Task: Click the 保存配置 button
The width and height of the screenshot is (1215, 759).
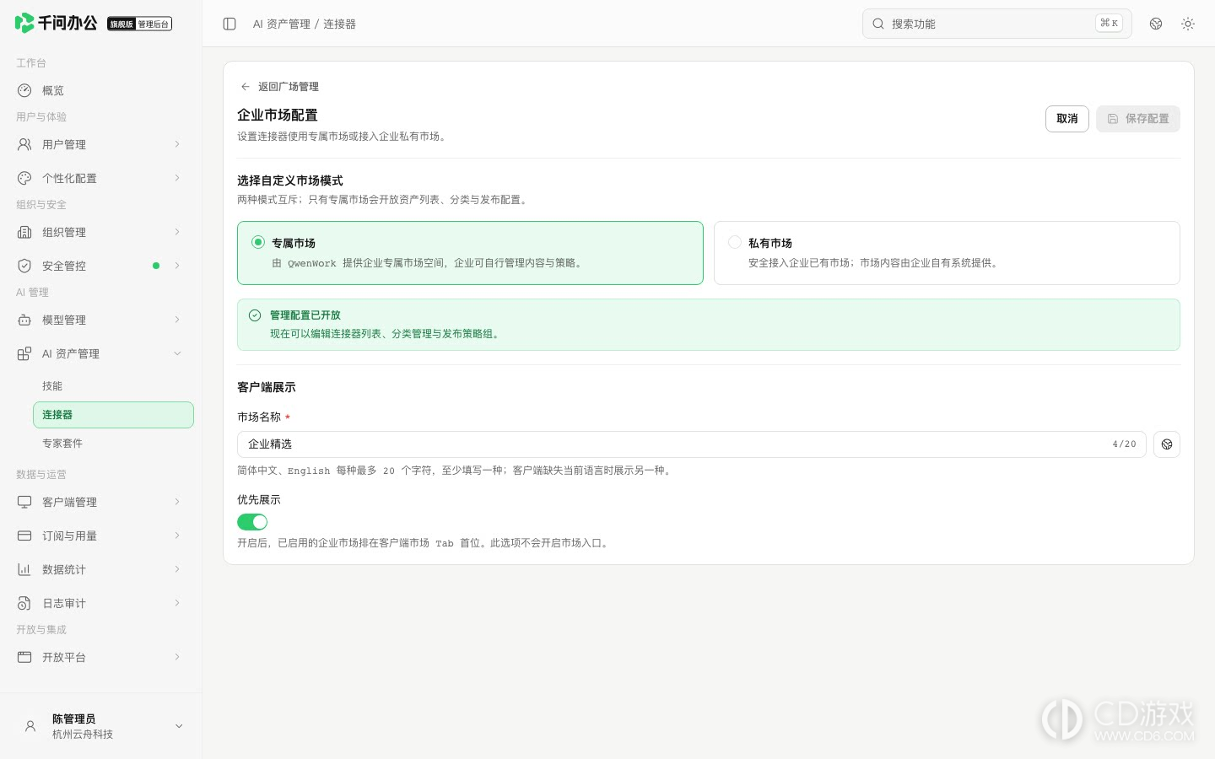Action: 1138,119
